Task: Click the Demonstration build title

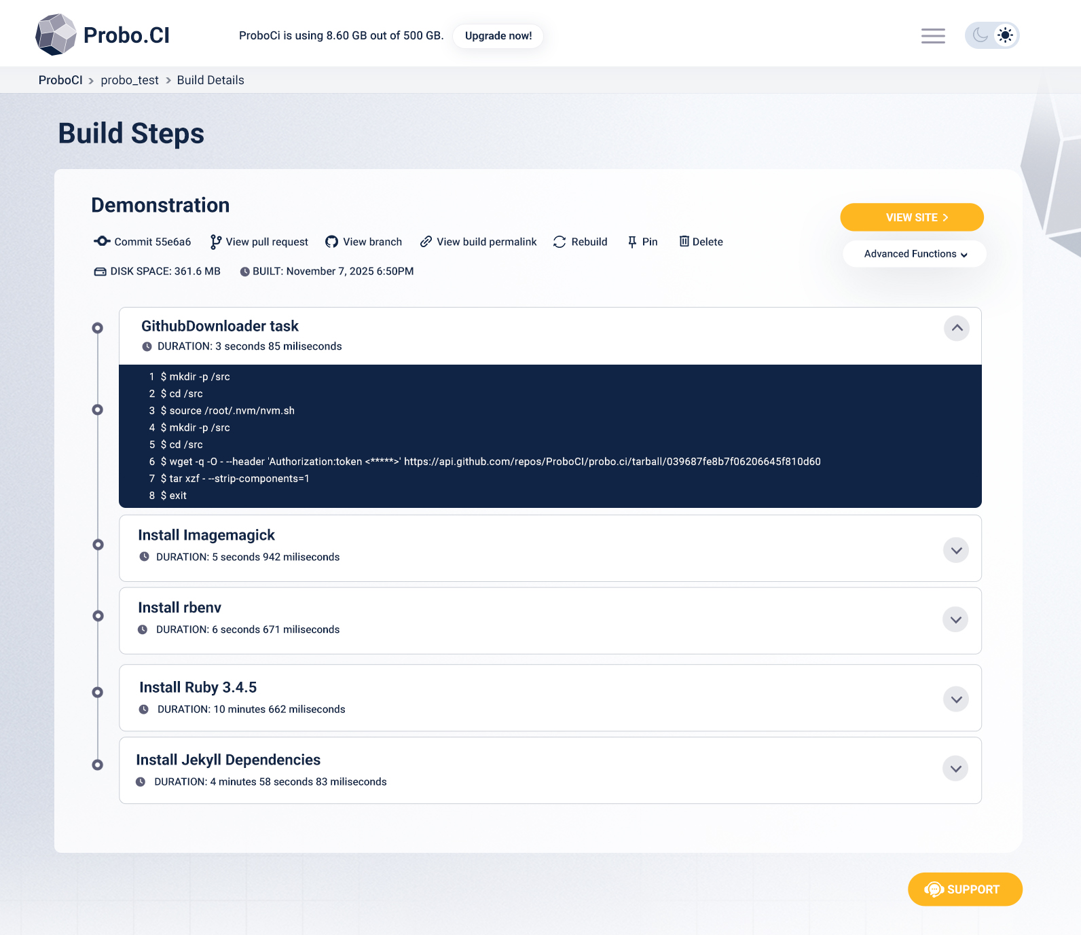Action: tap(161, 206)
